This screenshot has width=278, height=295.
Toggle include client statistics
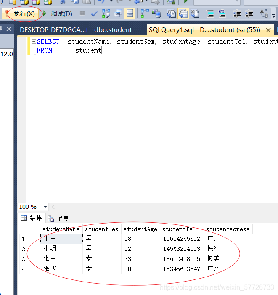tap(156, 14)
